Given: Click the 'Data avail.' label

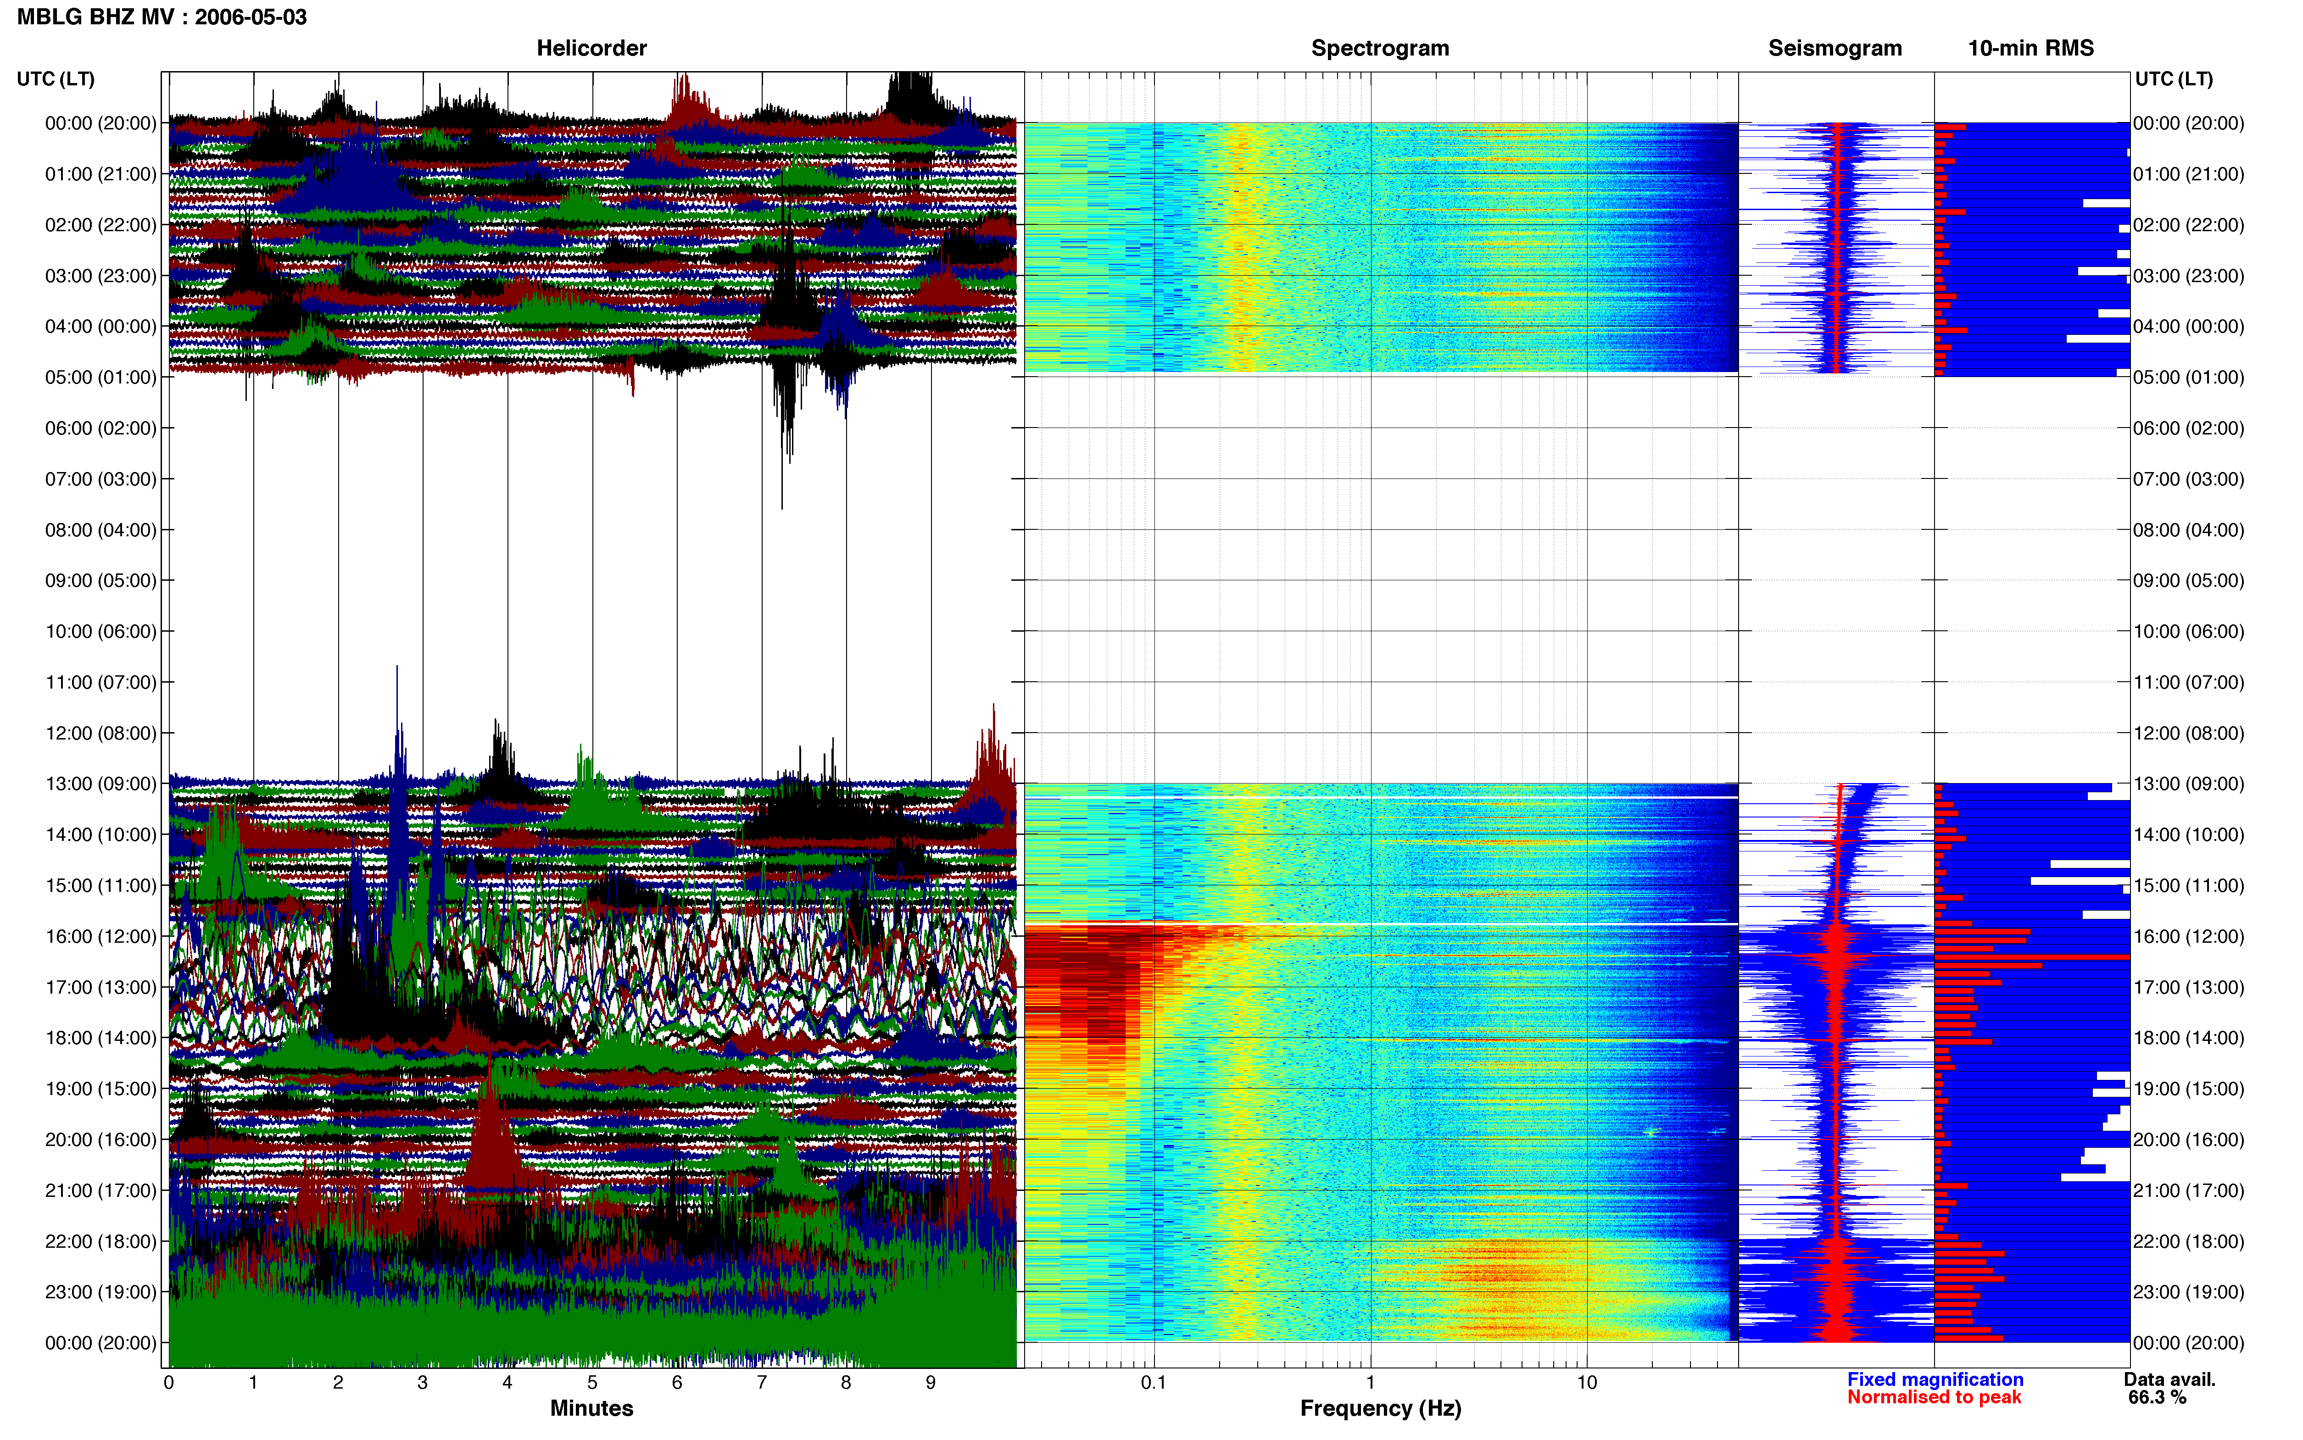Looking at the screenshot, I should [x=2169, y=1379].
